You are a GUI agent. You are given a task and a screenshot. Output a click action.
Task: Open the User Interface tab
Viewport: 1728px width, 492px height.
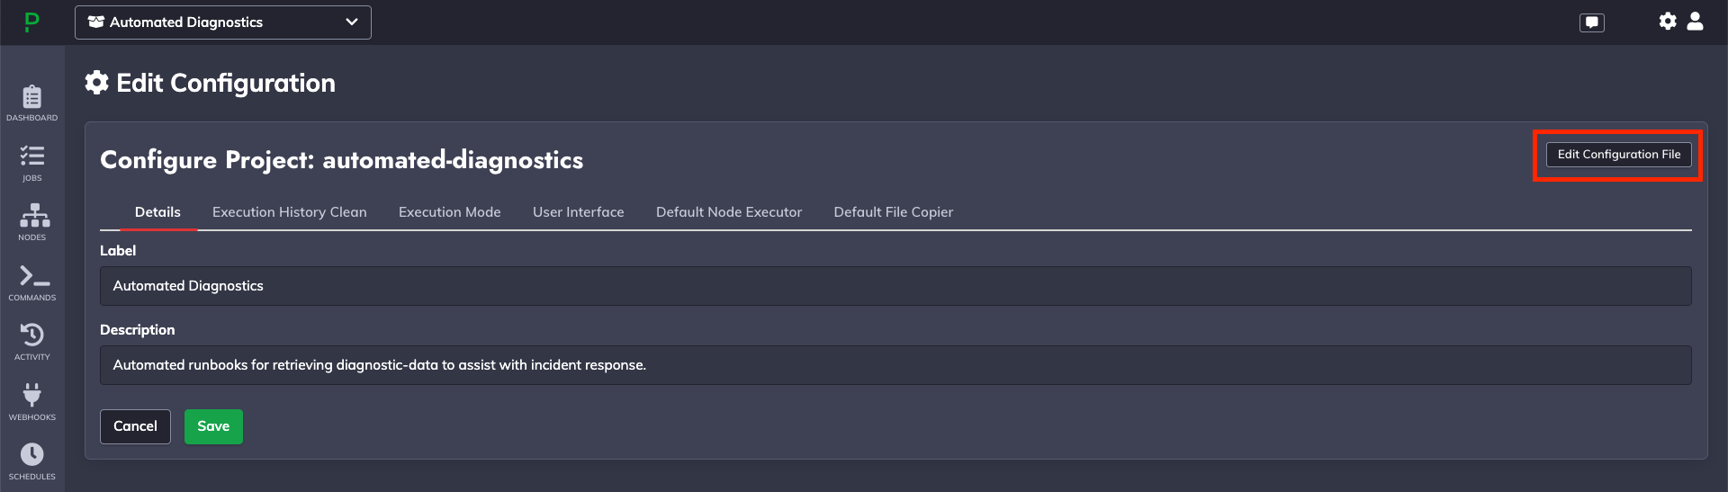pos(579,212)
